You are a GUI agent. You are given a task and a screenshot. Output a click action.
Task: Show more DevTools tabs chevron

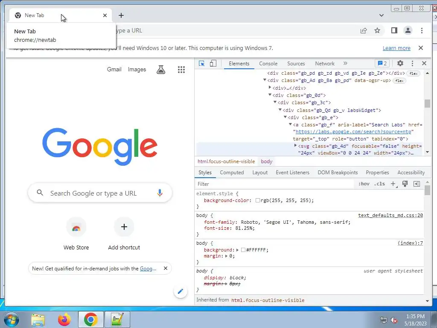pos(345,63)
